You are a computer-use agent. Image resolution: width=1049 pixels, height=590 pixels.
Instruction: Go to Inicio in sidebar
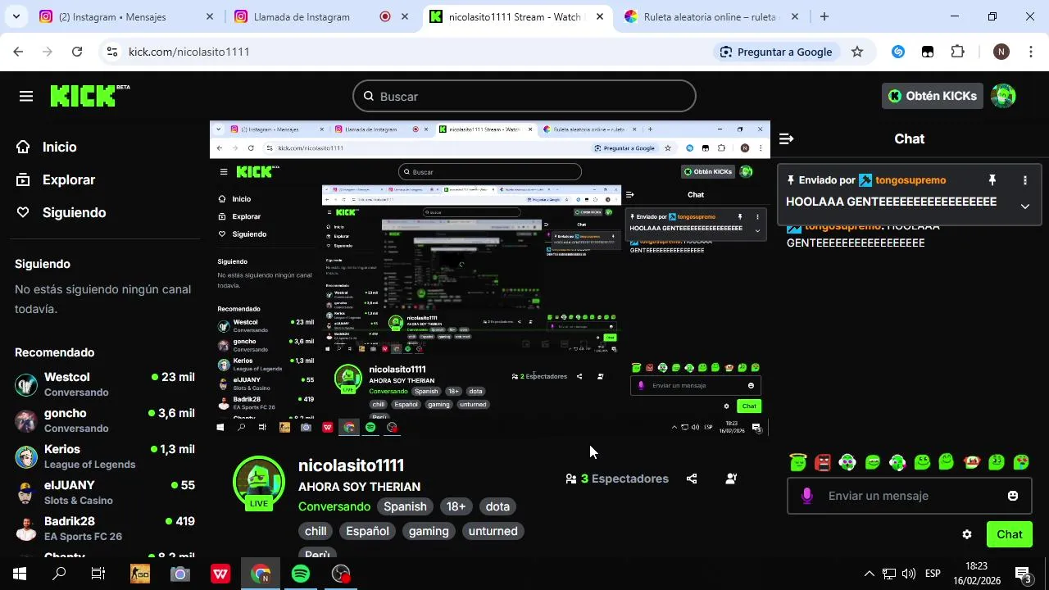click(x=47, y=147)
